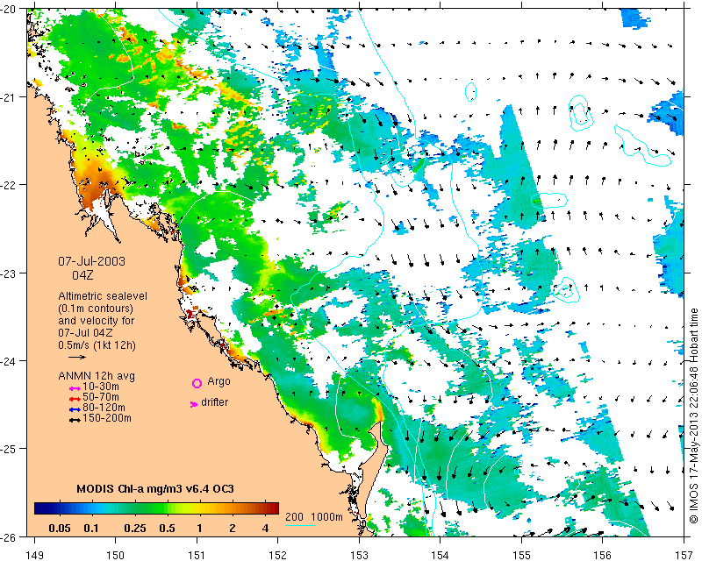
Task: Click the 'MODIS Chl-a mg/m3 v6.4 OC3' title
Action: [155, 488]
